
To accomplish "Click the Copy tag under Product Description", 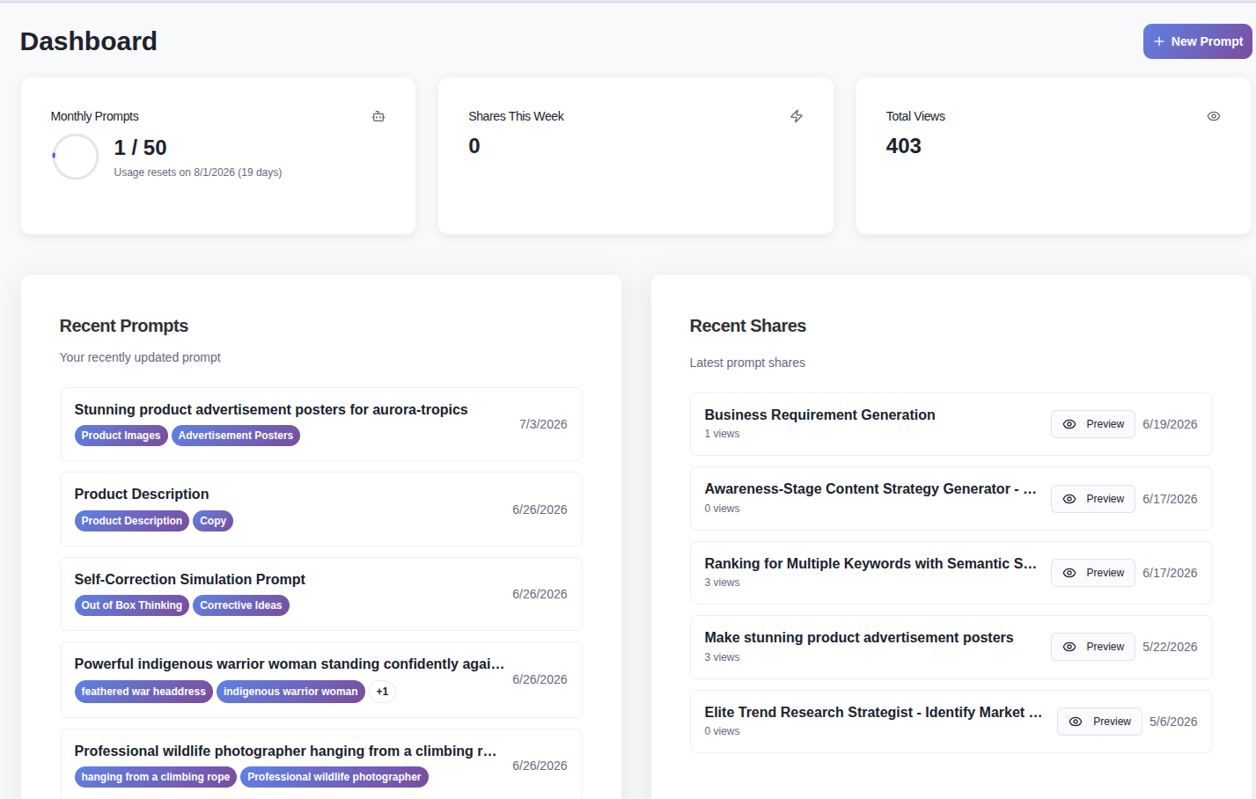I will point(213,521).
